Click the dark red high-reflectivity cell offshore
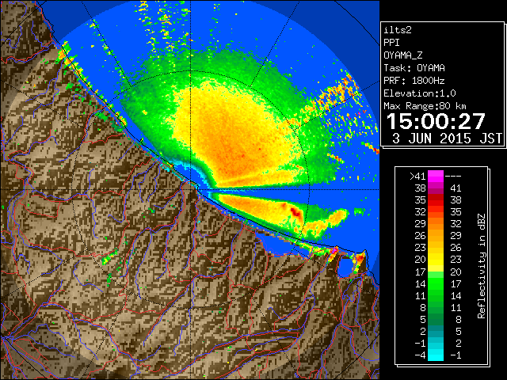 click(295, 211)
